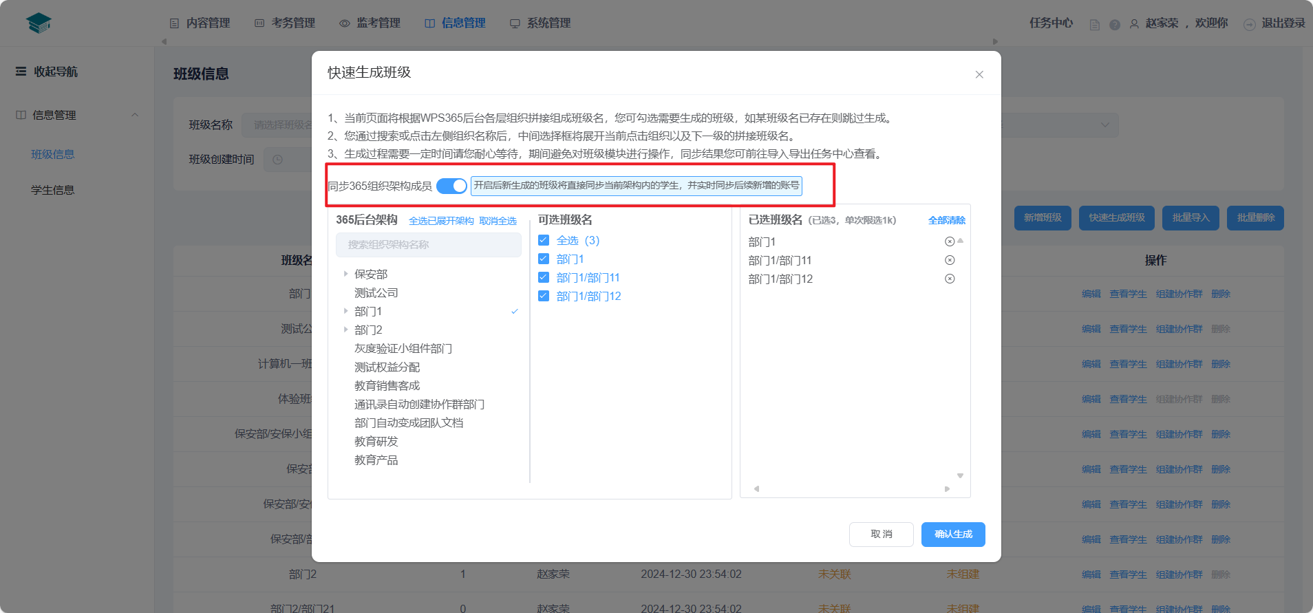This screenshot has width=1313, height=613.
Task: Uncheck the 部门1/部门12 class checkbox
Action: [544, 296]
